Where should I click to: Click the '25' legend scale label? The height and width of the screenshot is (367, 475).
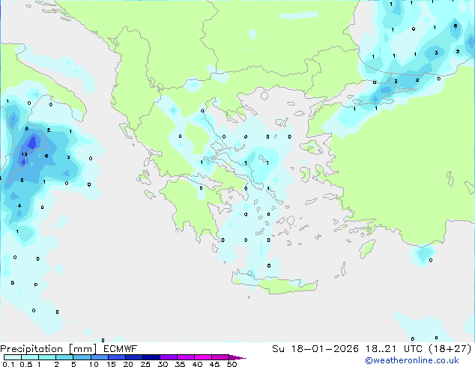(x=145, y=364)
